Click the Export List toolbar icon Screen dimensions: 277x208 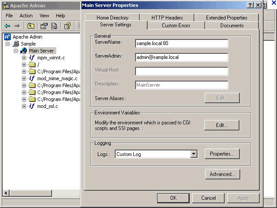coord(54,26)
